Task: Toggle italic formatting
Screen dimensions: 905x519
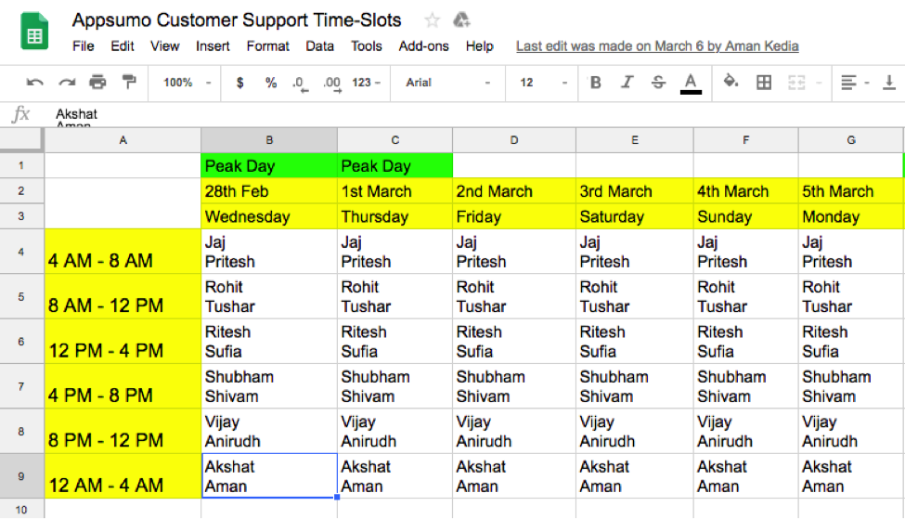Action: coord(627,83)
